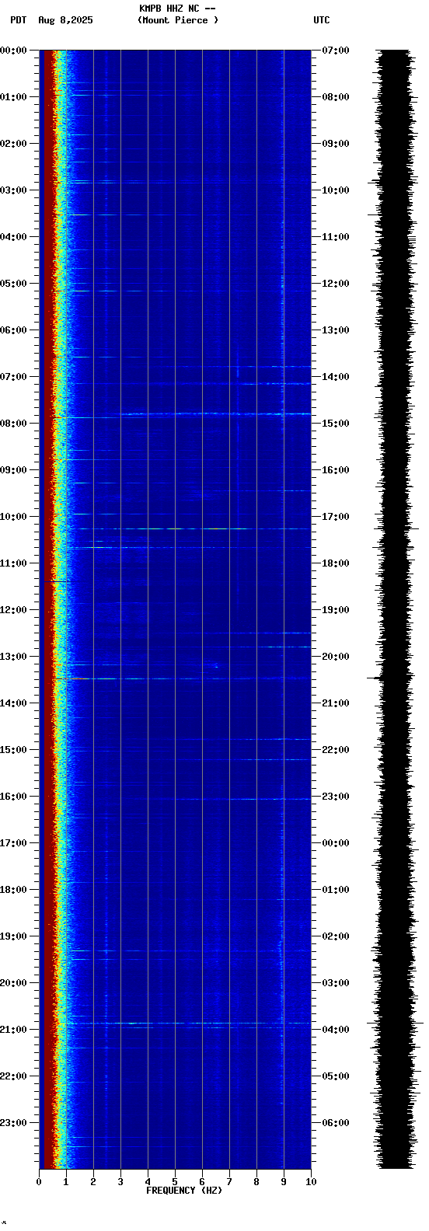Click the 10:00 PDT label on left axis

(13, 517)
